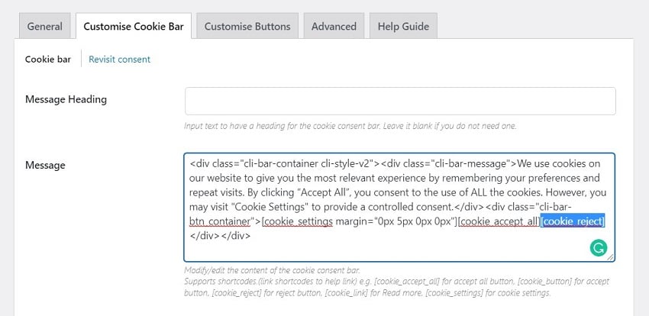
Task: Select the Customise Cookie Bar tab
Action: coord(134,26)
